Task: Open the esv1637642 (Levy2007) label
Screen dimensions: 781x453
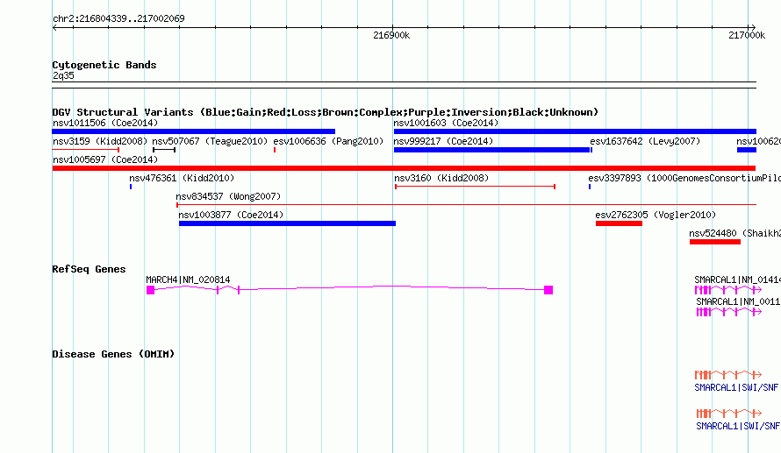Action: pos(645,141)
